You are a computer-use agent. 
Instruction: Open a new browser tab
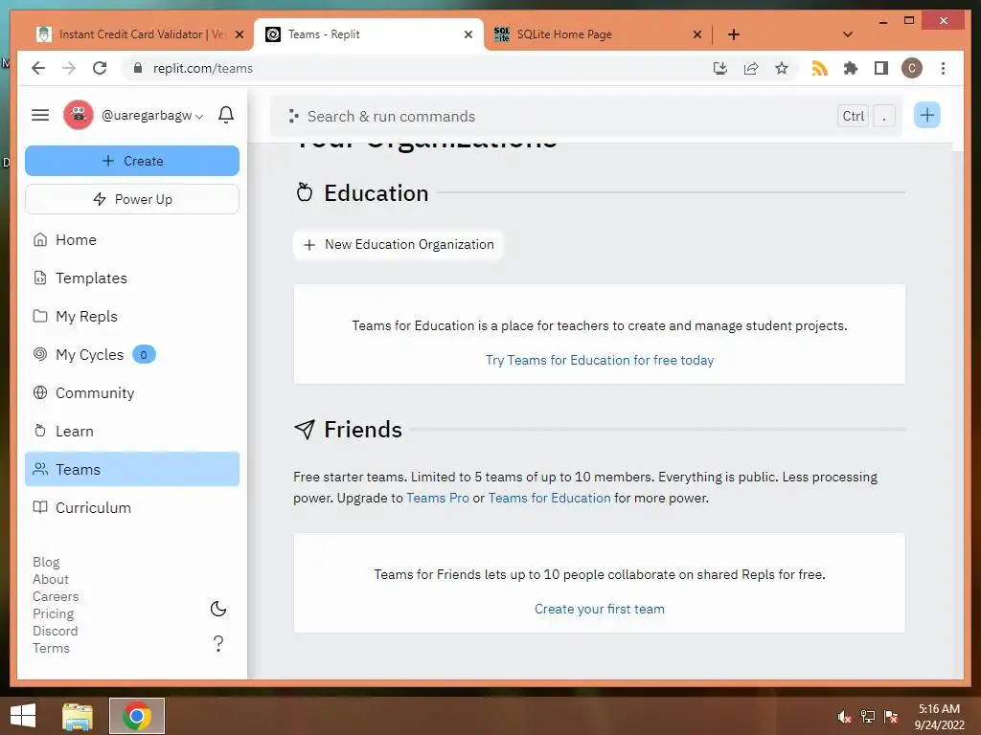point(734,34)
